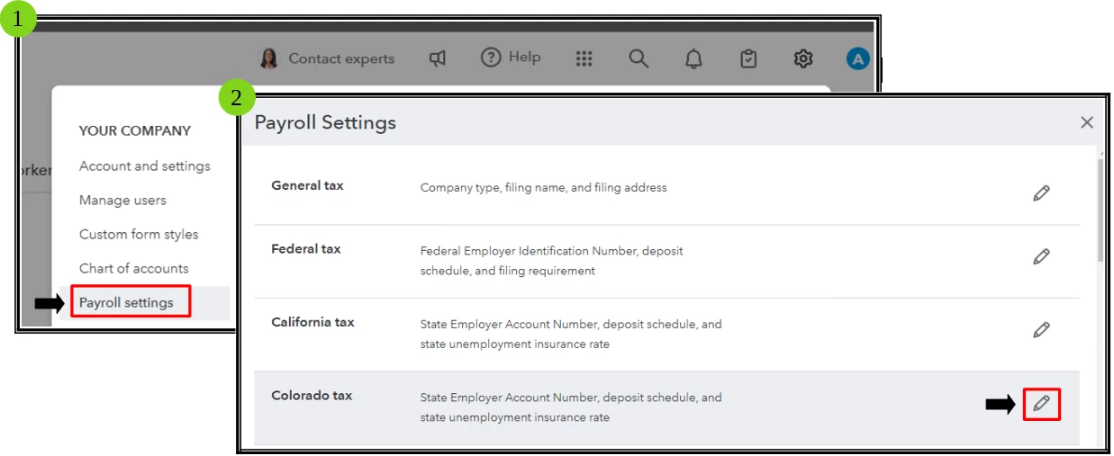Select Account and settings menu item
This screenshot has width=1114, height=456.
click(145, 165)
